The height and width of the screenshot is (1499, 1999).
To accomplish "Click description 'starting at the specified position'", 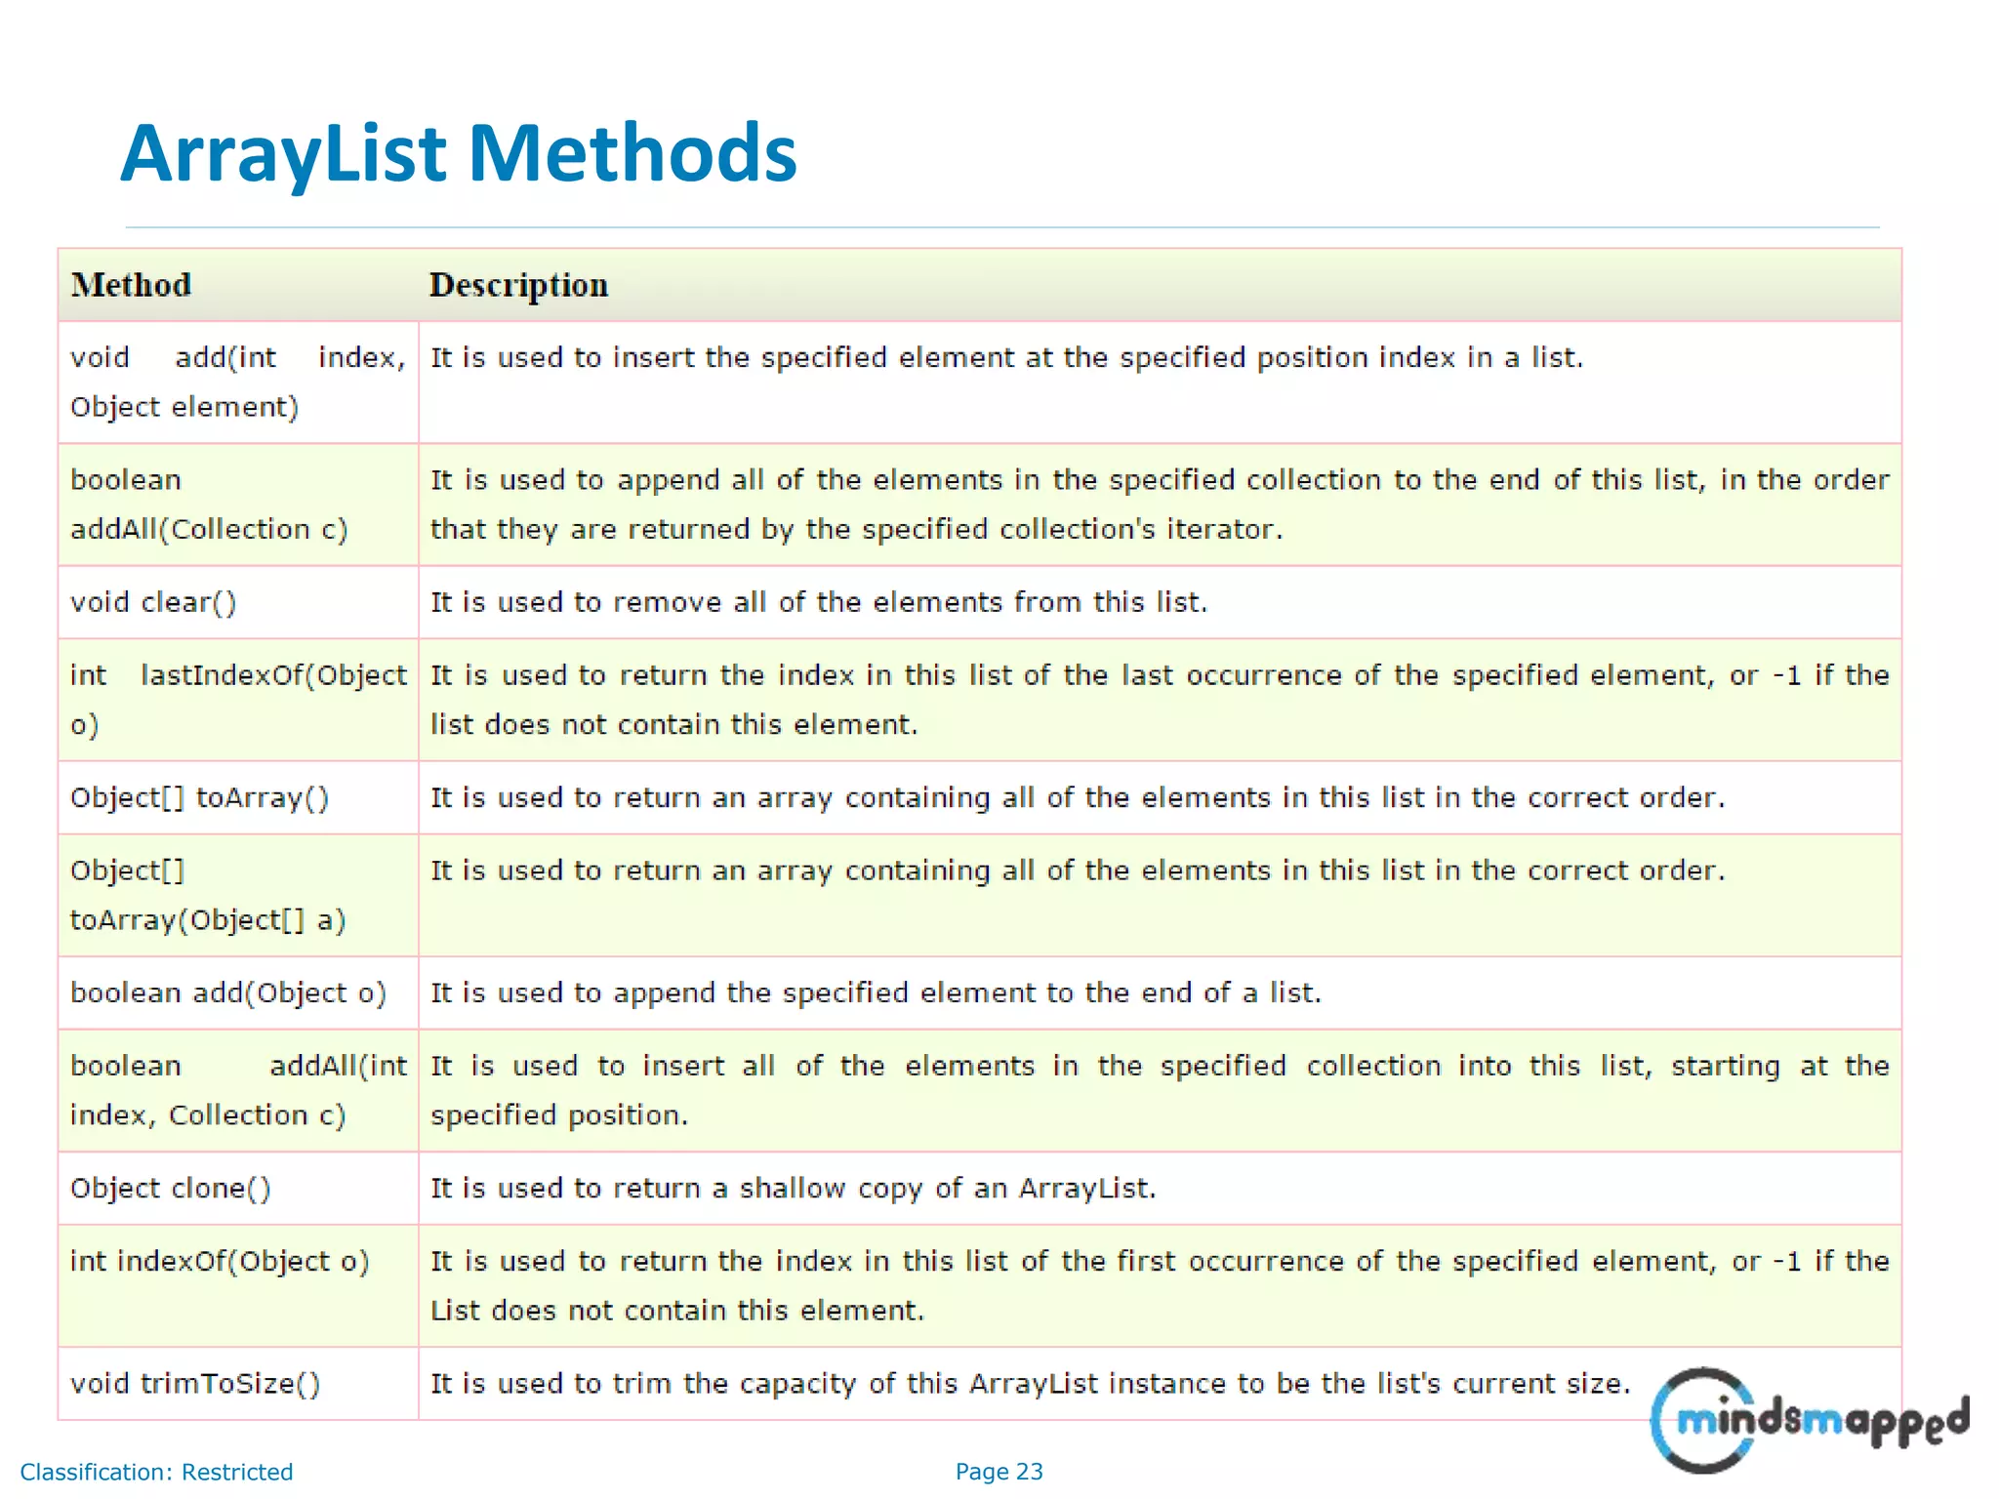I will (1160, 1090).
